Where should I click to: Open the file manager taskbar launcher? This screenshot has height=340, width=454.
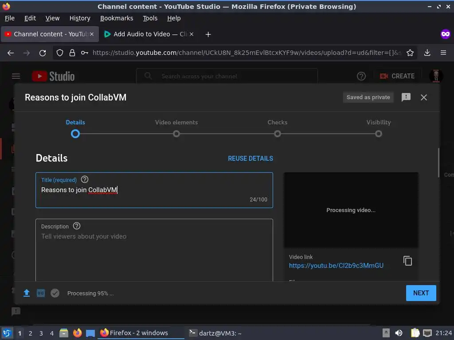pos(64,333)
